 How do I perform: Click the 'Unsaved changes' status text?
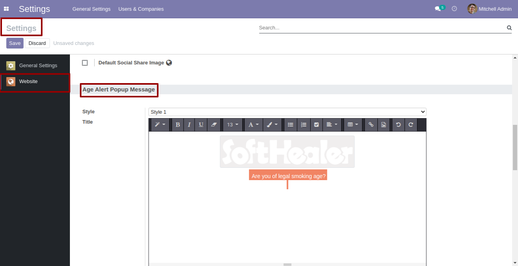click(x=74, y=43)
